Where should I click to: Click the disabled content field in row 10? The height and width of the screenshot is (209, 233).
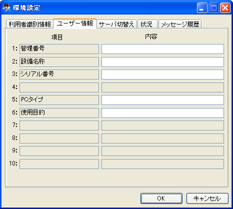(162, 164)
